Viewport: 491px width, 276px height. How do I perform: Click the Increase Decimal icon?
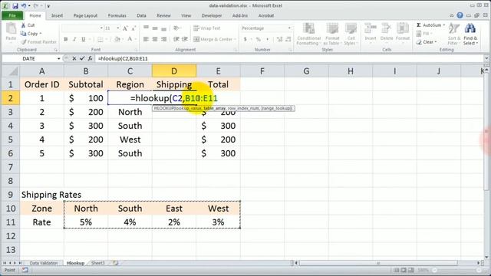(x=279, y=39)
